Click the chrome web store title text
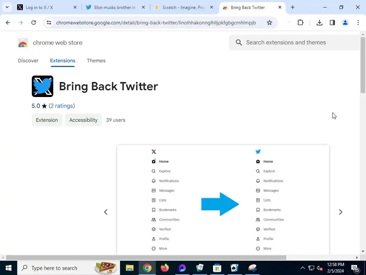Screen dimensions: 366x275 tap(58, 43)
